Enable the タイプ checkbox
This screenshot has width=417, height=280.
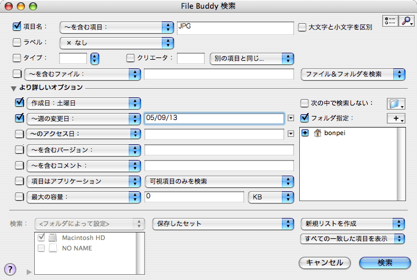point(17,58)
